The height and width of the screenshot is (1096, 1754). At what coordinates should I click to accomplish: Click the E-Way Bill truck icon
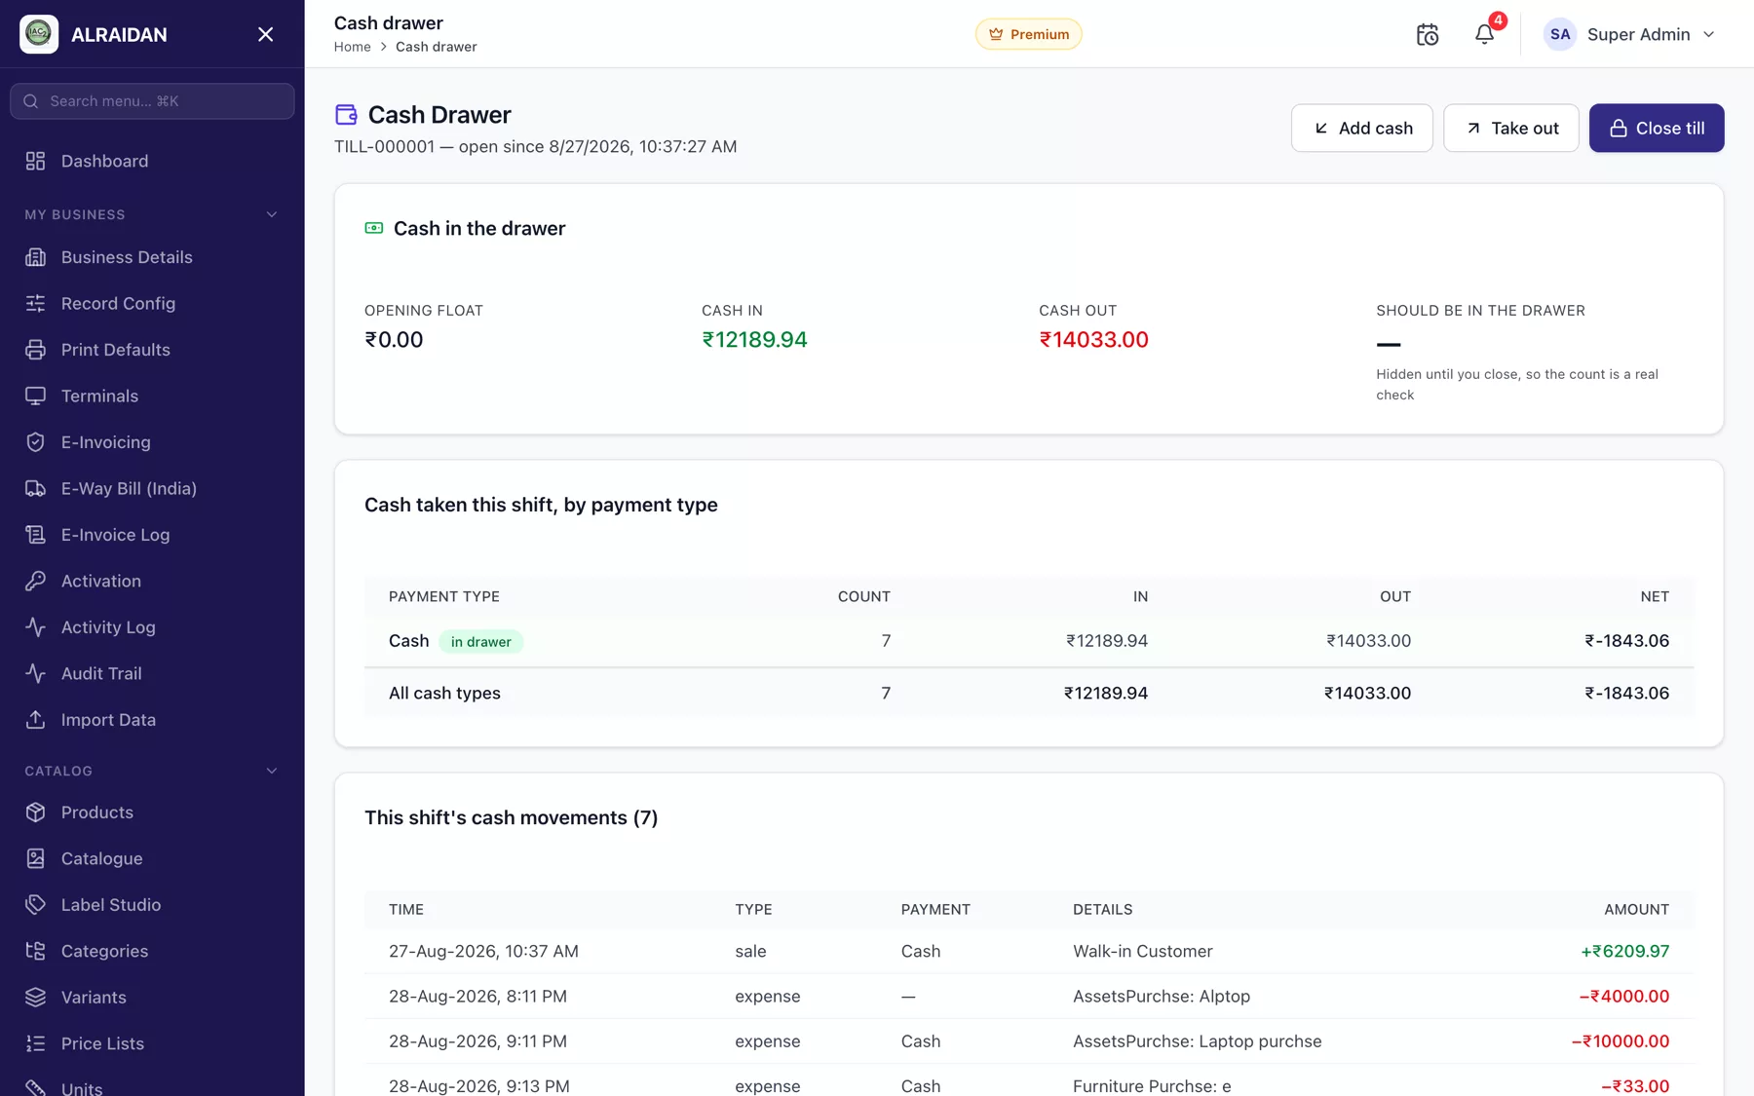[36, 489]
